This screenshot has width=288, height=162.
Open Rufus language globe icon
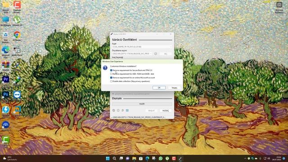click(114, 110)
